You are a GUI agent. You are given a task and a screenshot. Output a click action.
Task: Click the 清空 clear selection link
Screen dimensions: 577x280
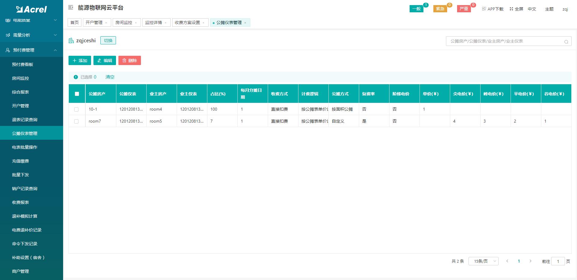(110, 77)
